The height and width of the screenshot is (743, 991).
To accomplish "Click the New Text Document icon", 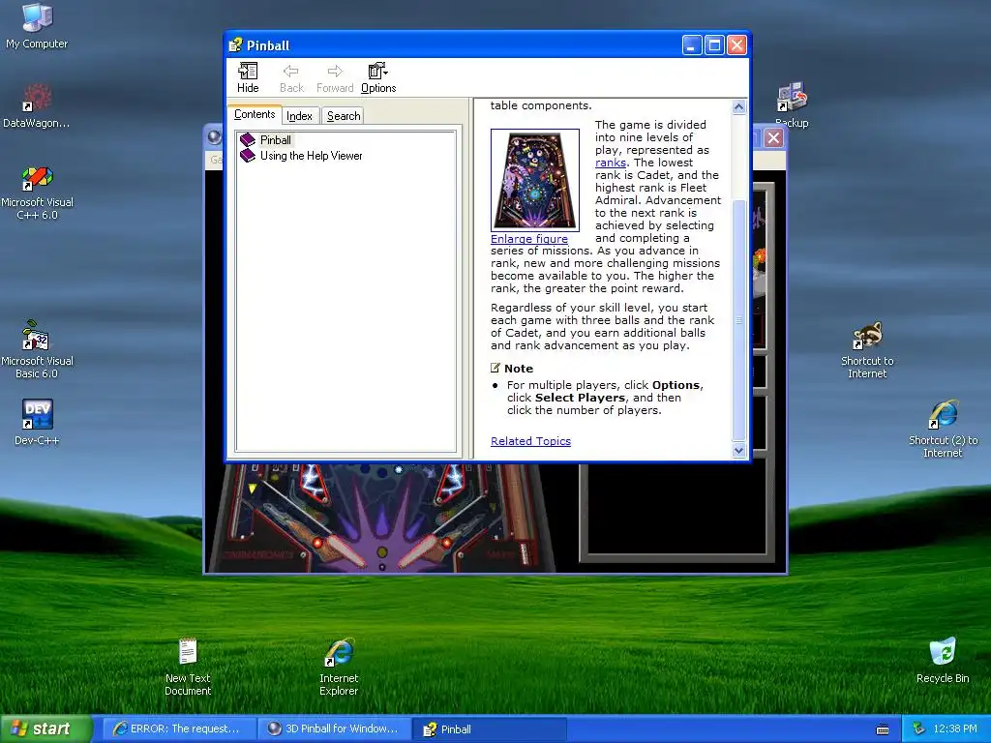I will point(188,668).
